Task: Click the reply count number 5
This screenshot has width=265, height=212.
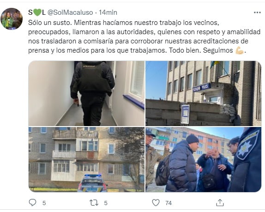Action: tap(44, 203)
